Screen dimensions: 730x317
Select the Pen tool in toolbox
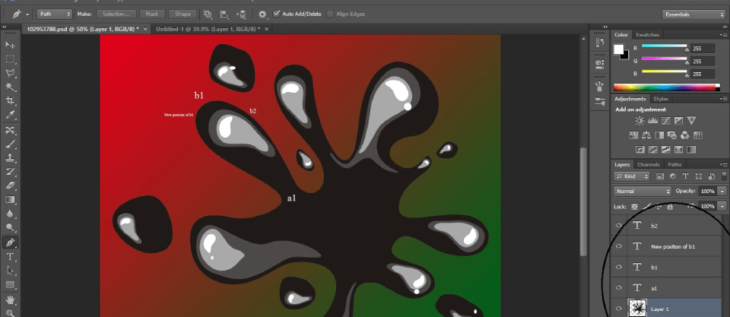tap(10, 243)
